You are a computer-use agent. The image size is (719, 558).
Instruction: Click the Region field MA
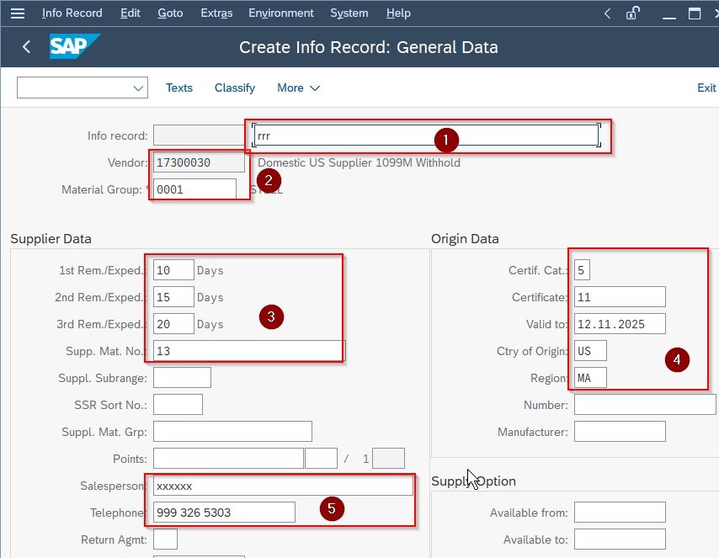coord(590,378)
